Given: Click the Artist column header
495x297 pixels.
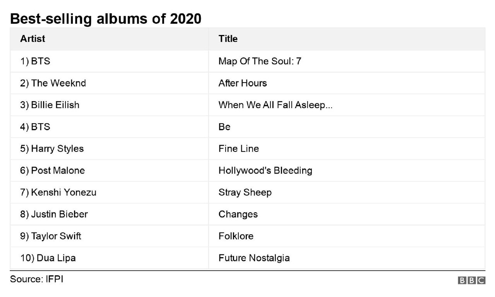Looking at the screenshot, I should 33,39.
